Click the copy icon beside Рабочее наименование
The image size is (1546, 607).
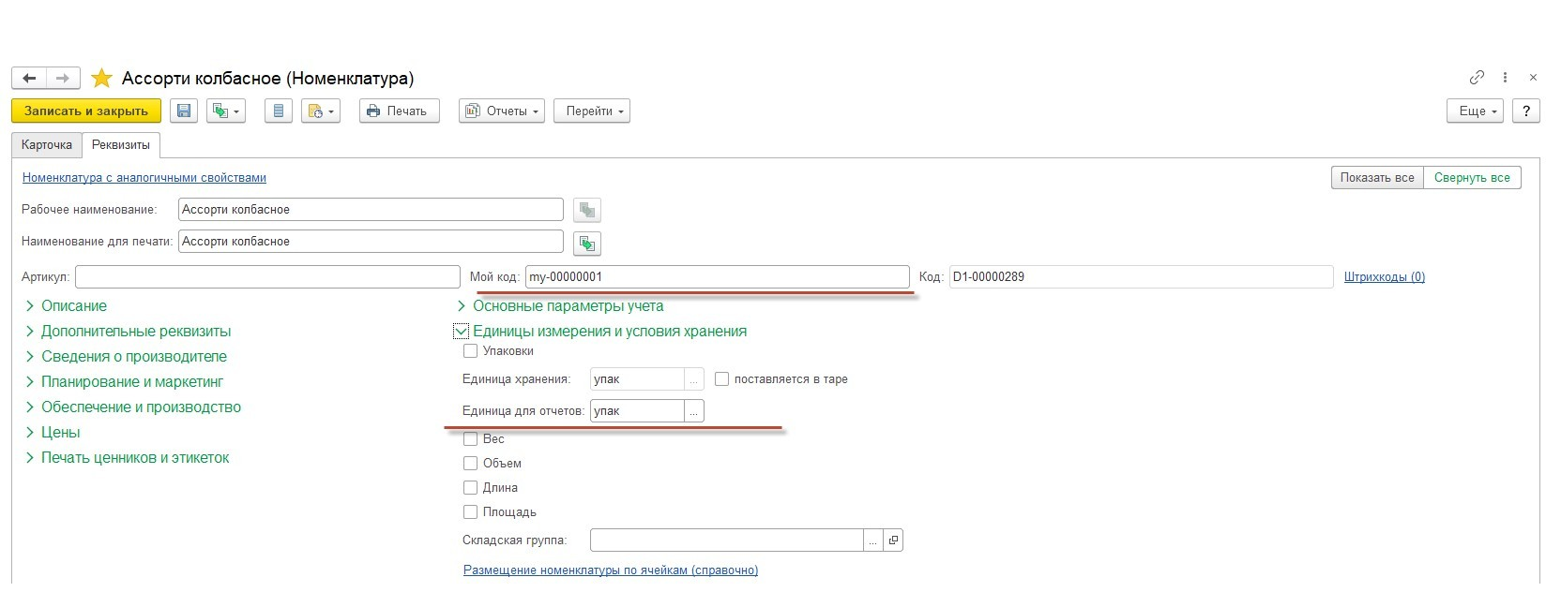[587, 210]
